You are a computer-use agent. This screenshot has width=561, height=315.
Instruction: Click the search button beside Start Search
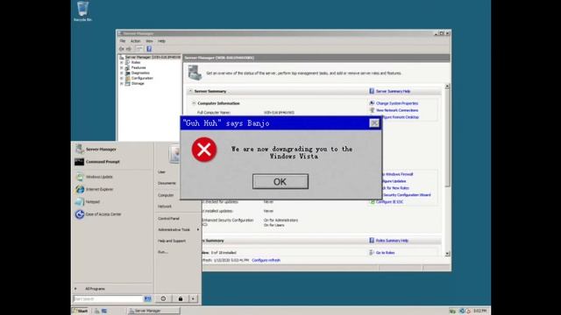(148, 299)
